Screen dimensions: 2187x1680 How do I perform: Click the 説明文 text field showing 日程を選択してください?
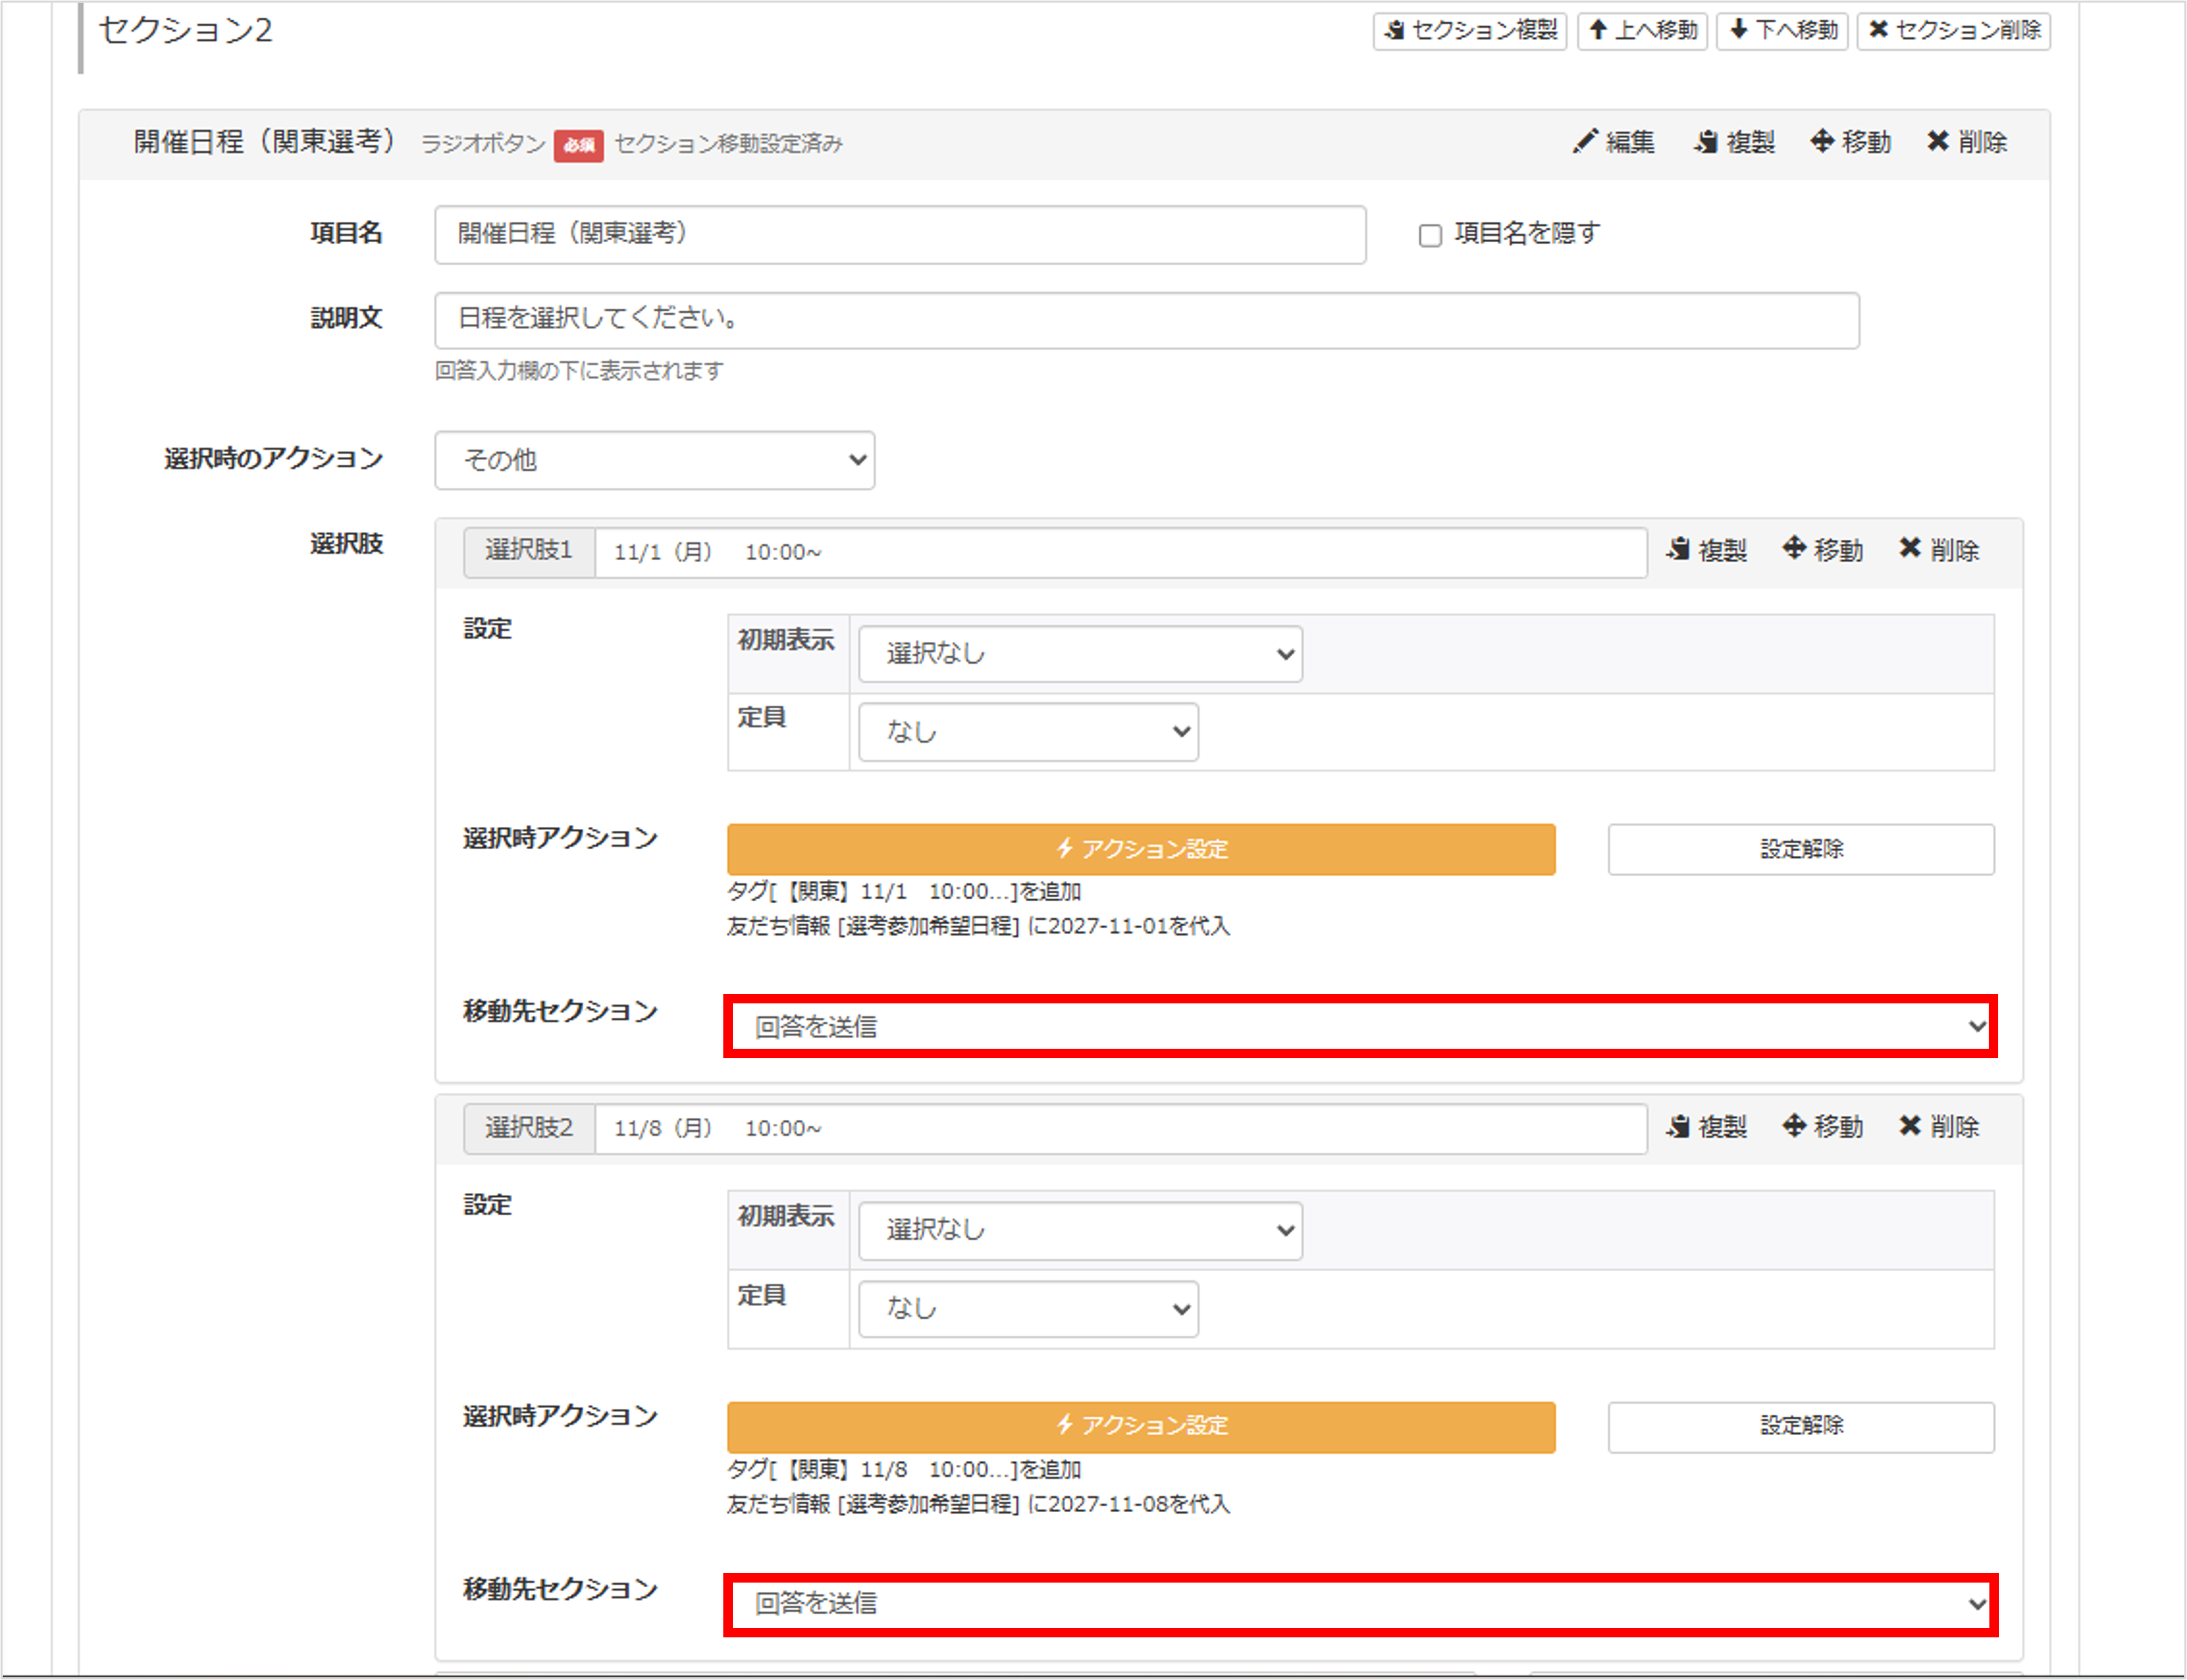coord(1144,320)
